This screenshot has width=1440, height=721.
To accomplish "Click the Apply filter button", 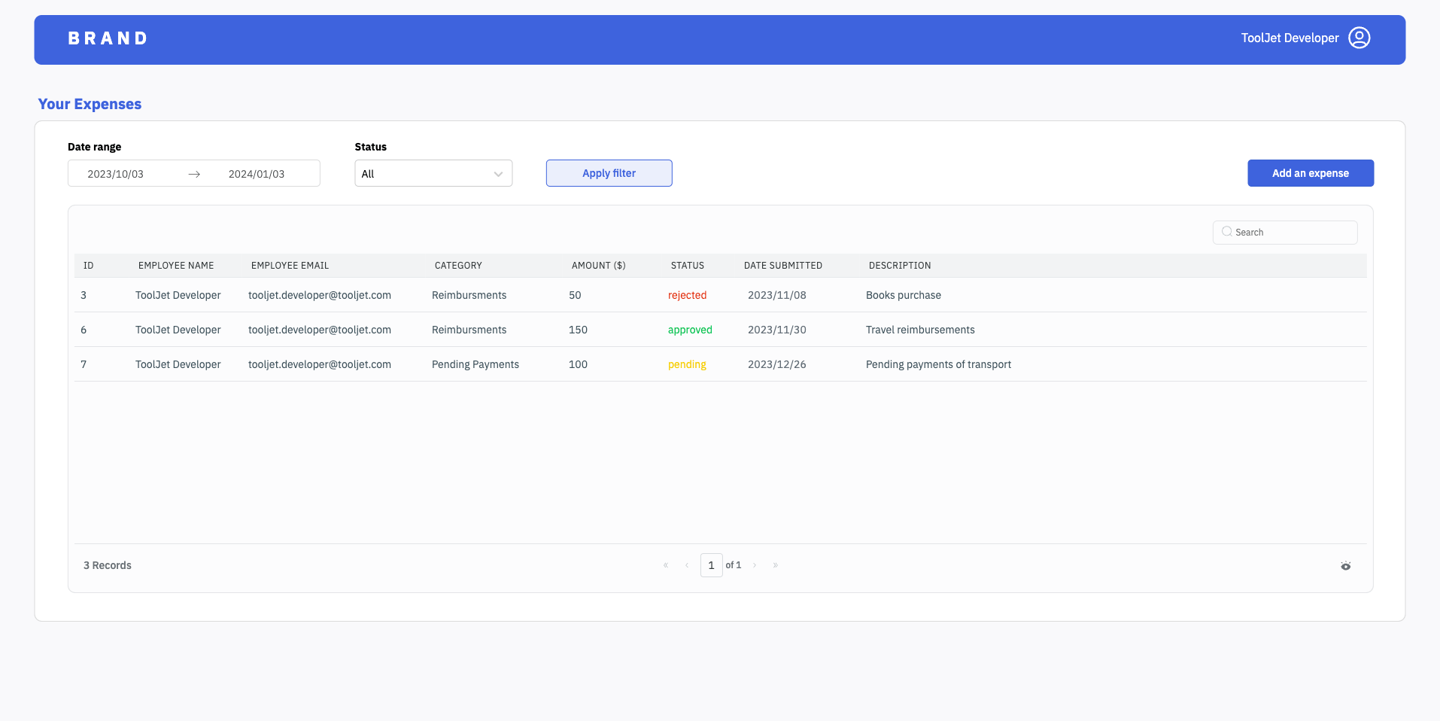I will point(609,173).
